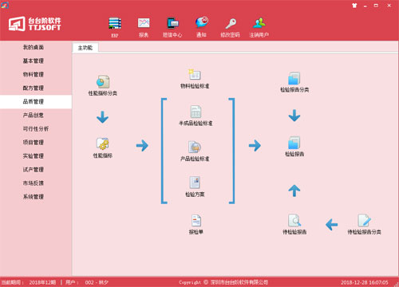Screen dimensions: 399x287
Task: Select 市场反馈 in sidebar
Action: pyautogui.click(x=34, y=183)
